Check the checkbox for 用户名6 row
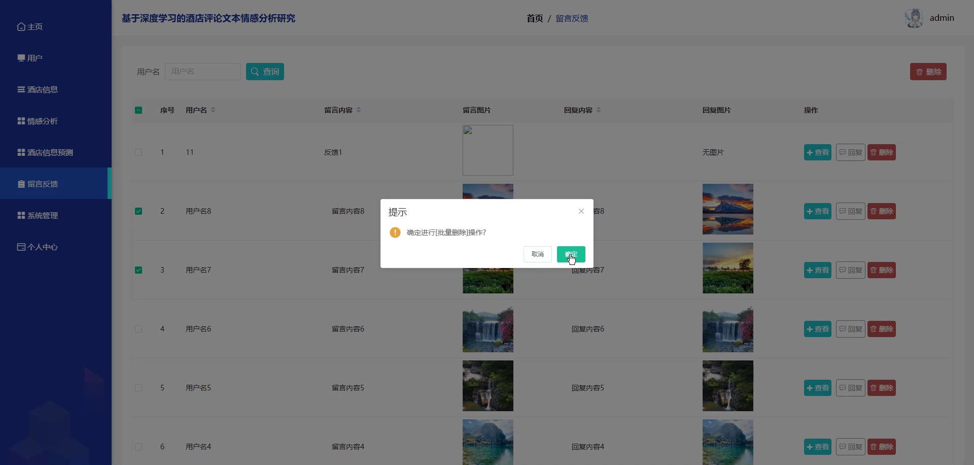This screenshot has width=974, height=465. point(138,329)
